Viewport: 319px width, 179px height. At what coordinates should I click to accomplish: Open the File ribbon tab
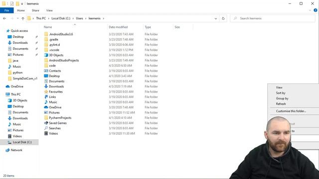6,10
